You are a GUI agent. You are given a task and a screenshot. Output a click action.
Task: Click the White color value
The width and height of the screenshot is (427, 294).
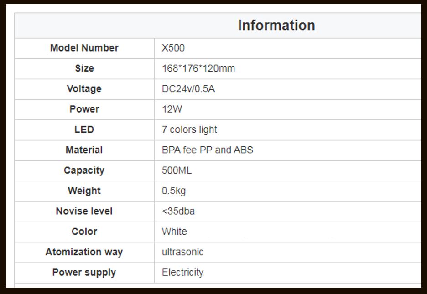tap(174, 232)
